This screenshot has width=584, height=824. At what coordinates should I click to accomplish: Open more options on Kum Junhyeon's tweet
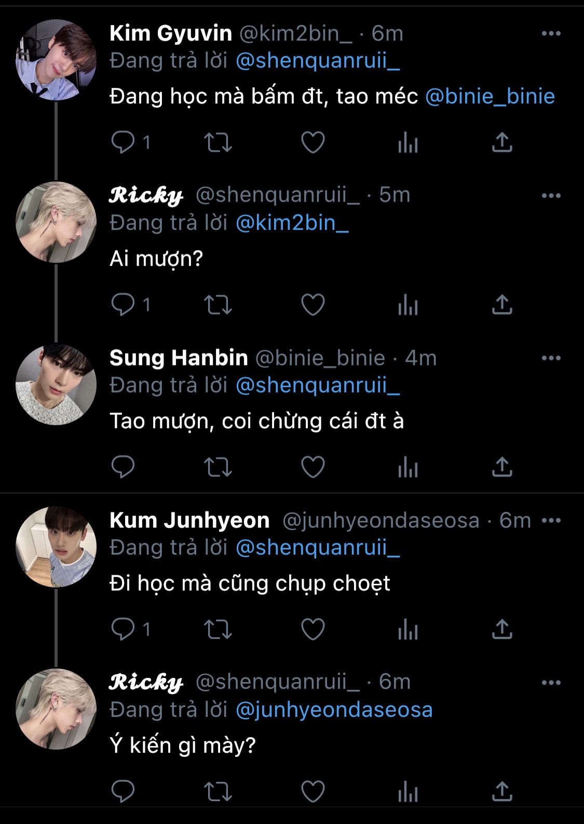[x=551, y=520]
